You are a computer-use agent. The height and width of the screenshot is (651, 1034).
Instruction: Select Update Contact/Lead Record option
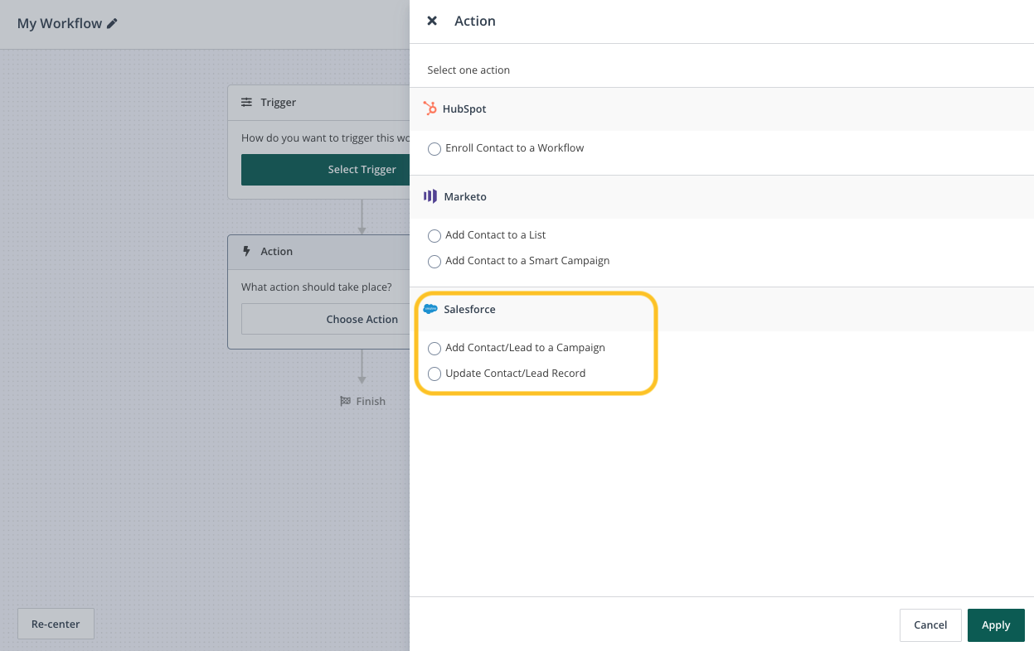coord(434,374)
